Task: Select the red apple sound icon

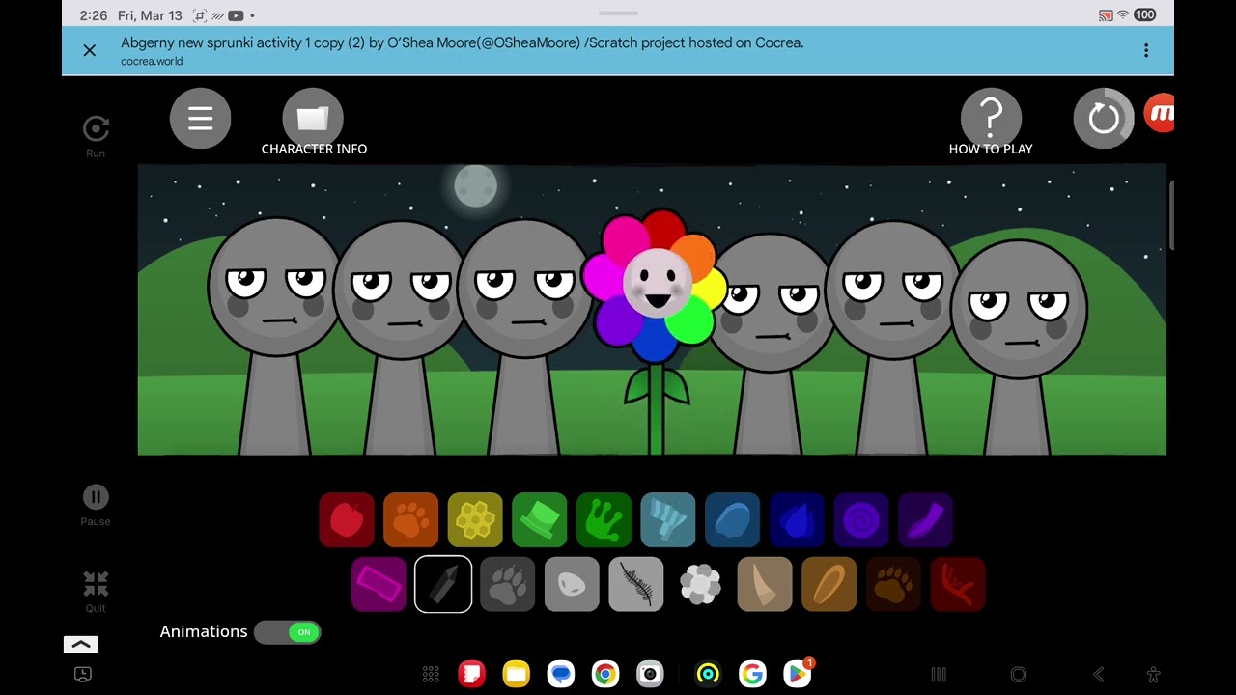Action: (347, 519)
